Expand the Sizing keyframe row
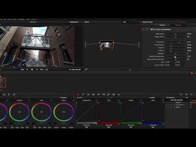 click(174, 107)
